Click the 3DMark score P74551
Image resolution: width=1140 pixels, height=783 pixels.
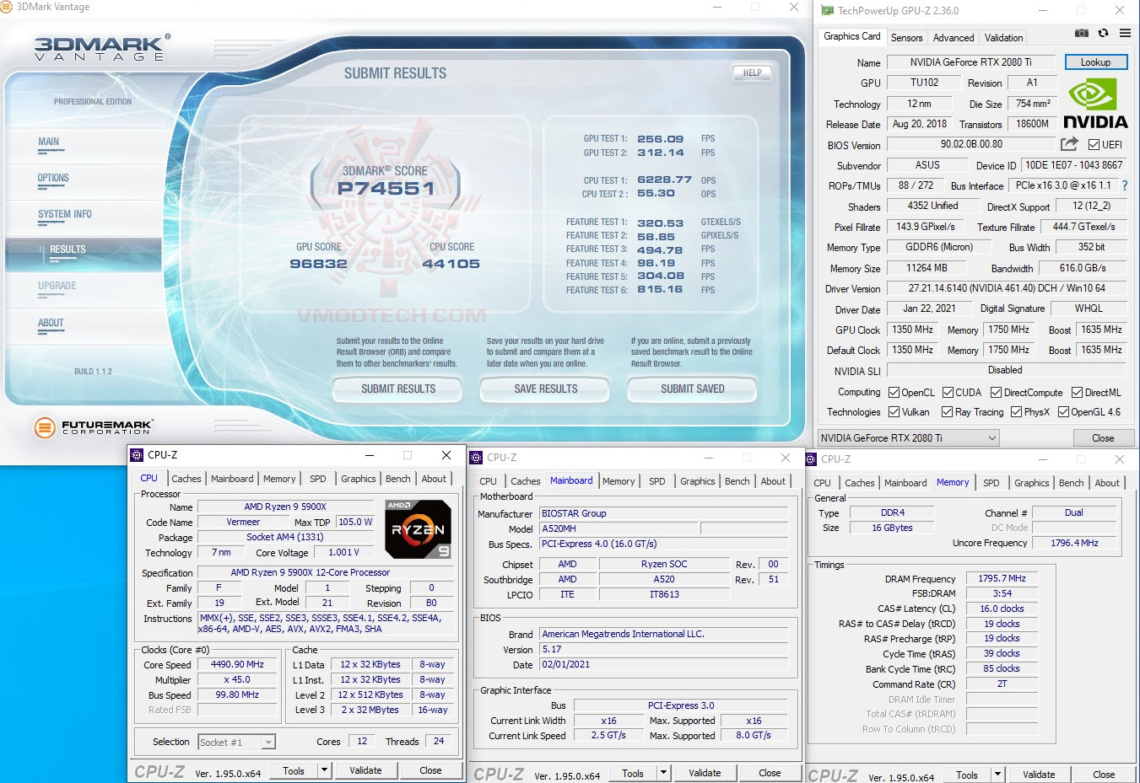(386, 189)
